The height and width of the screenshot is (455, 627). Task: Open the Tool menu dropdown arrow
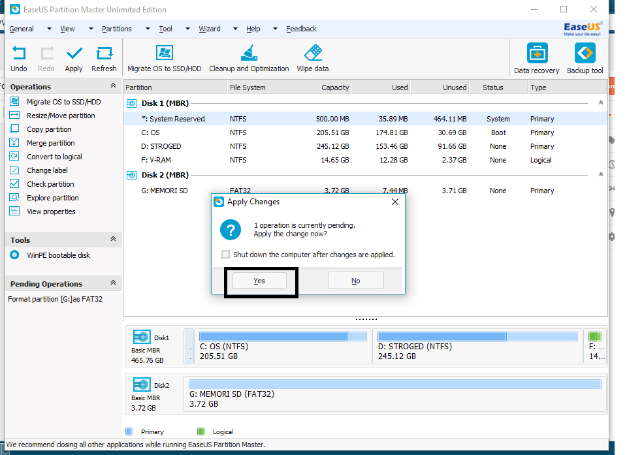coord(187,29)
